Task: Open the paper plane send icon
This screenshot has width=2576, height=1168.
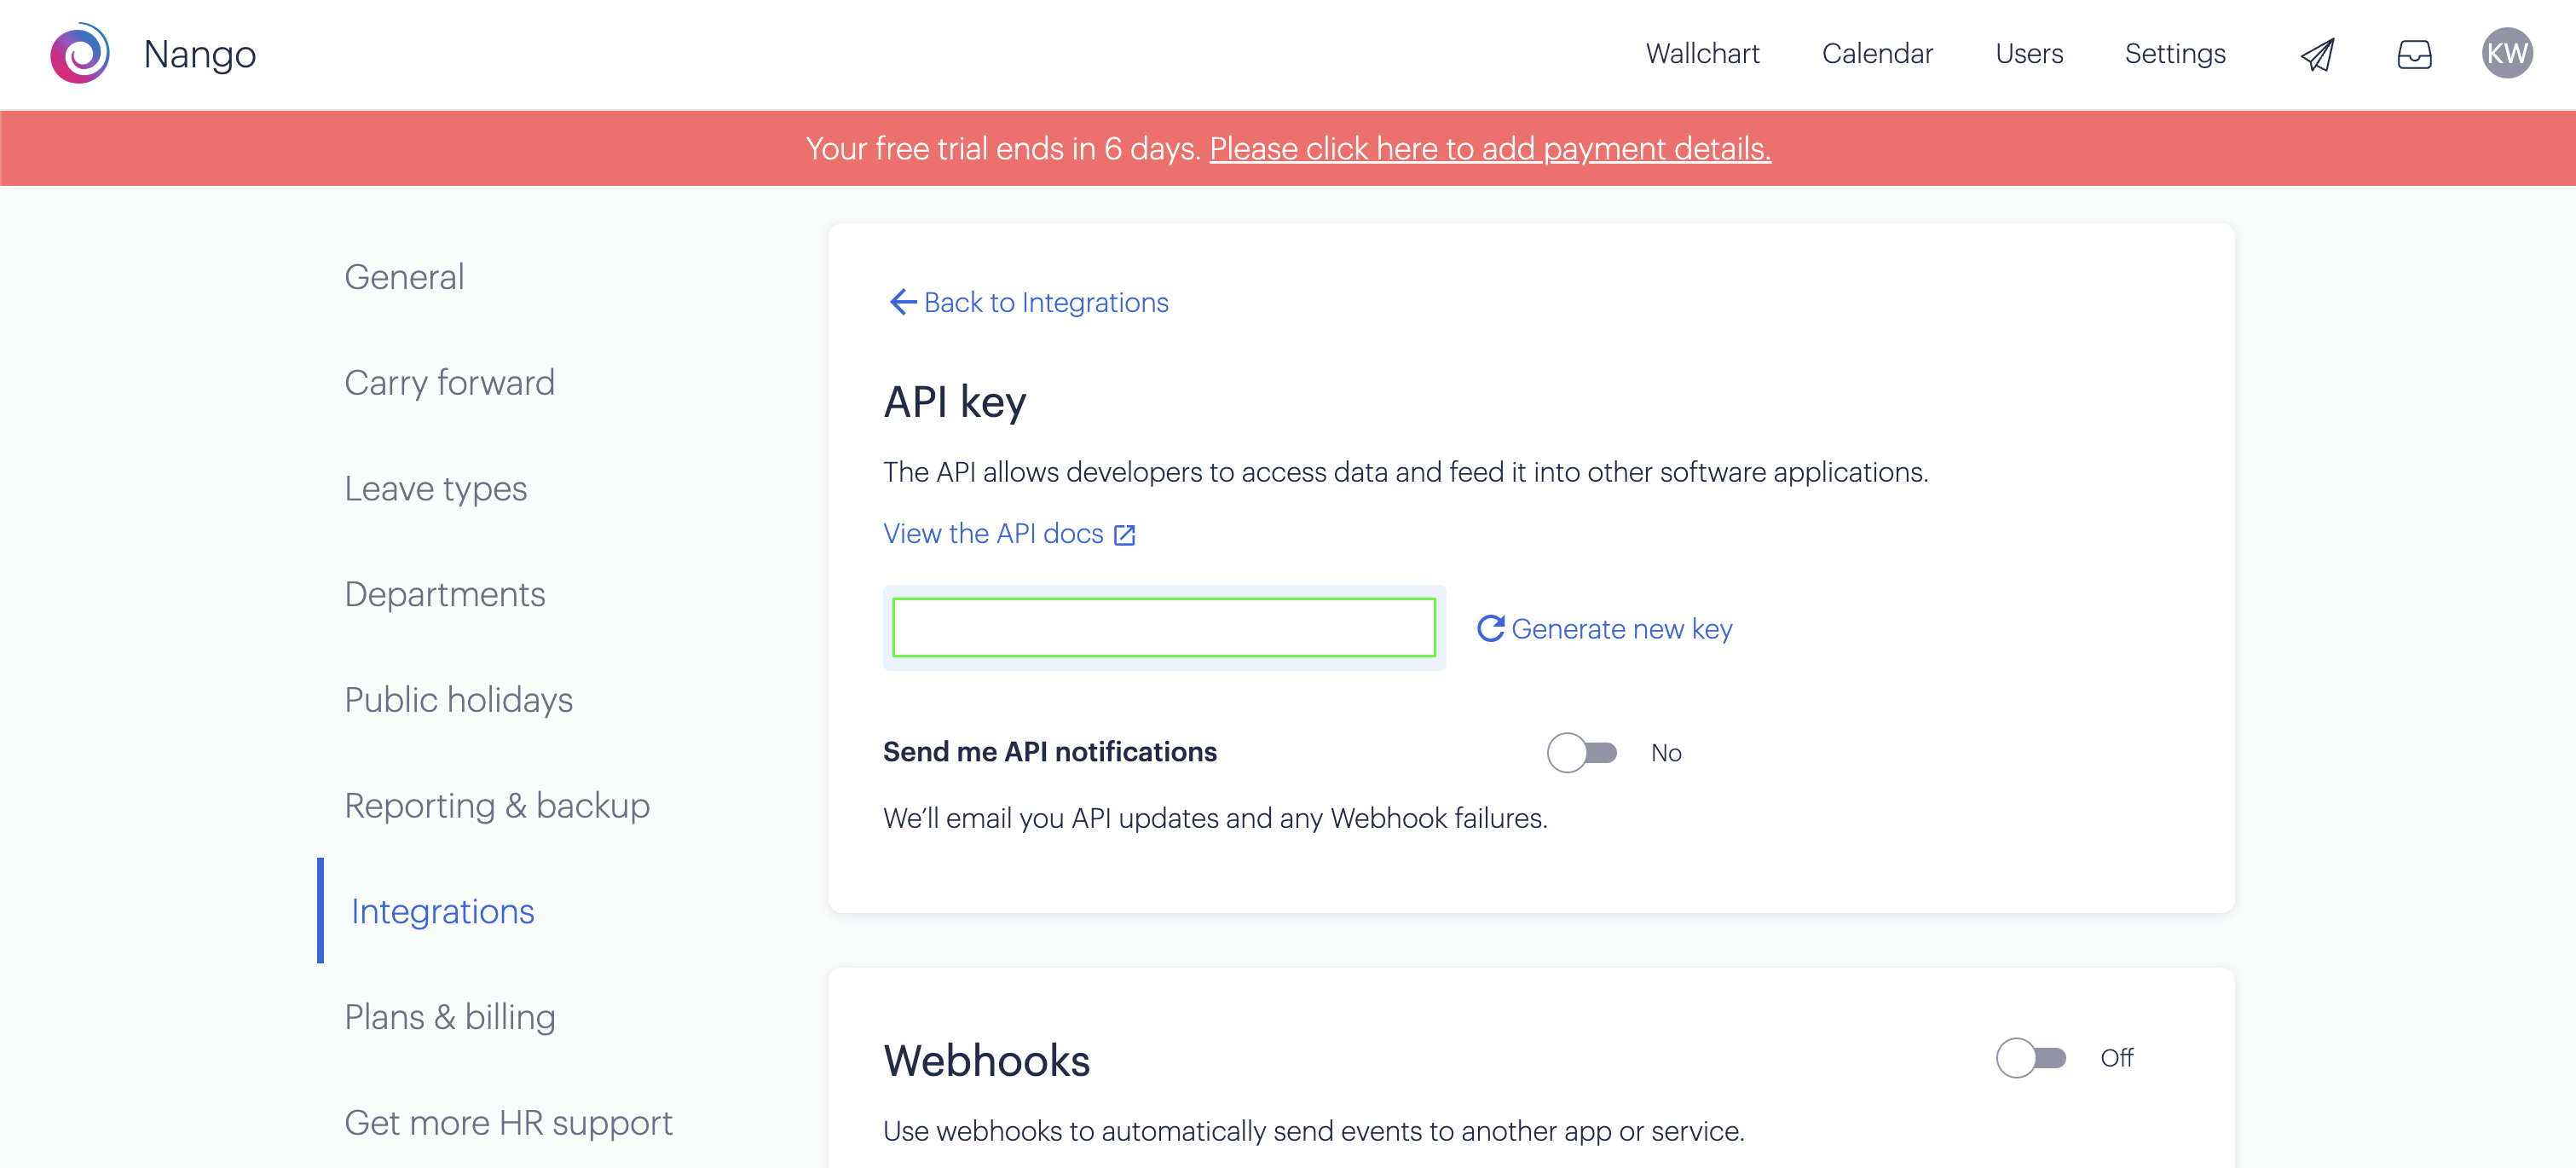Action: pyautogui.click(x=2317, y=54)
